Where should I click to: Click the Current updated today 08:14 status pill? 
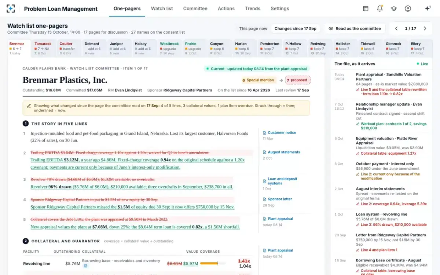coord(257,69)
